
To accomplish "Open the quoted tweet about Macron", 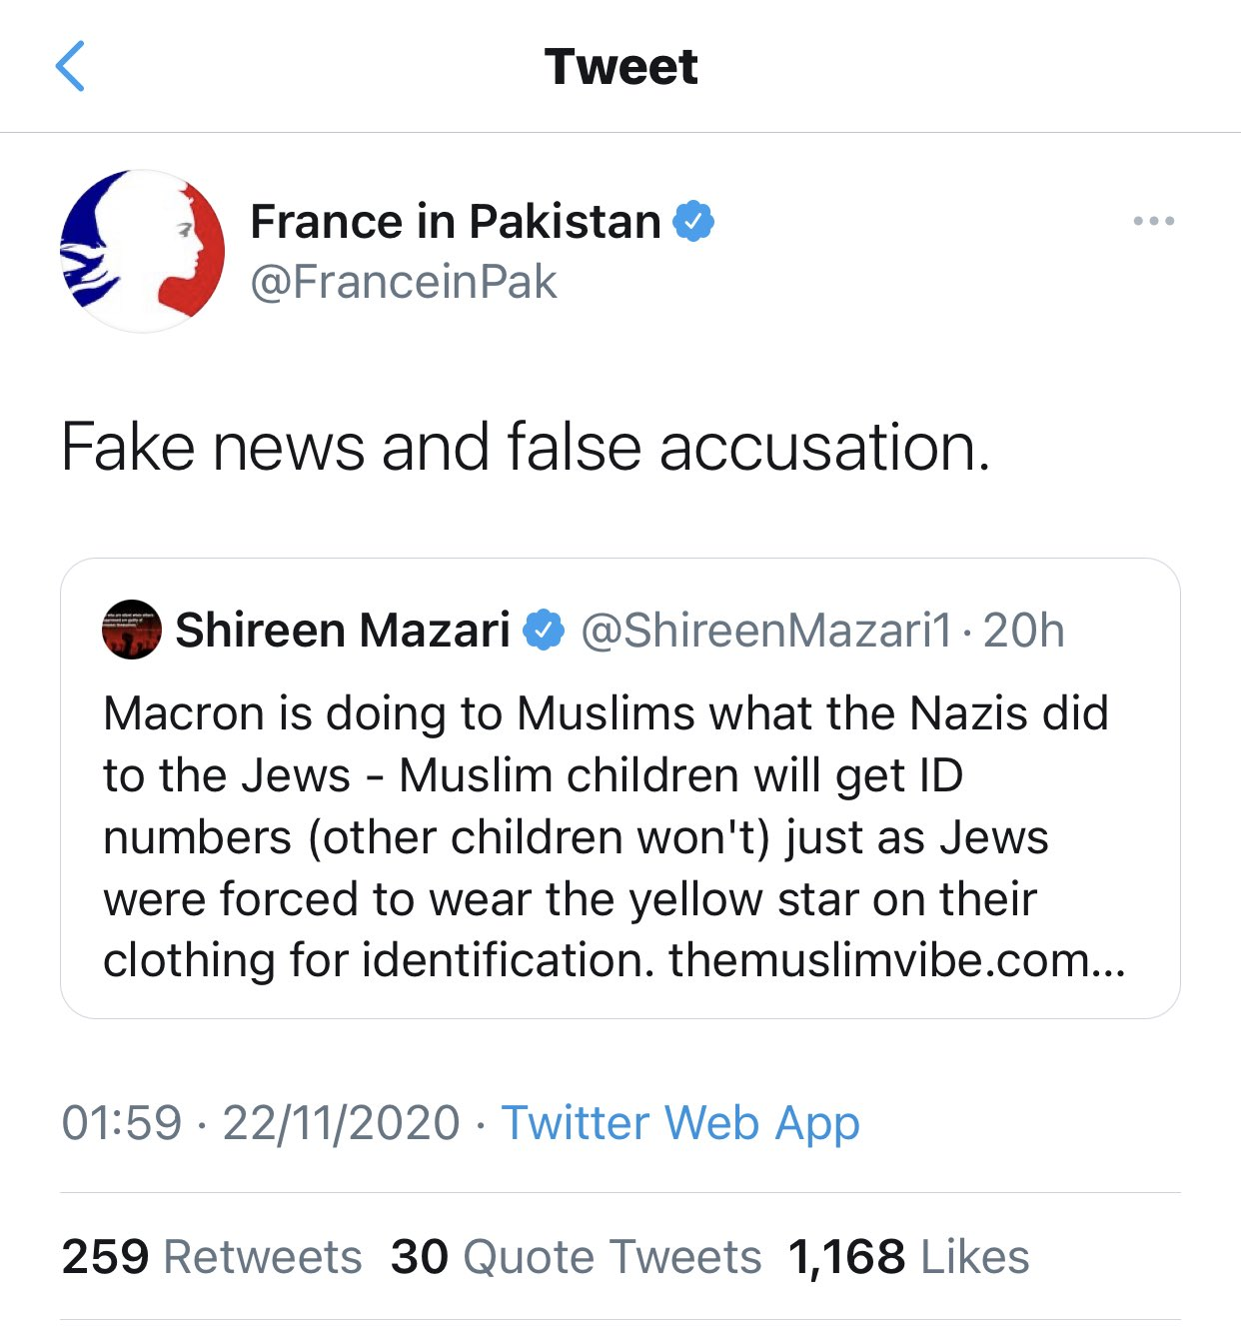I will coord(606,805).
